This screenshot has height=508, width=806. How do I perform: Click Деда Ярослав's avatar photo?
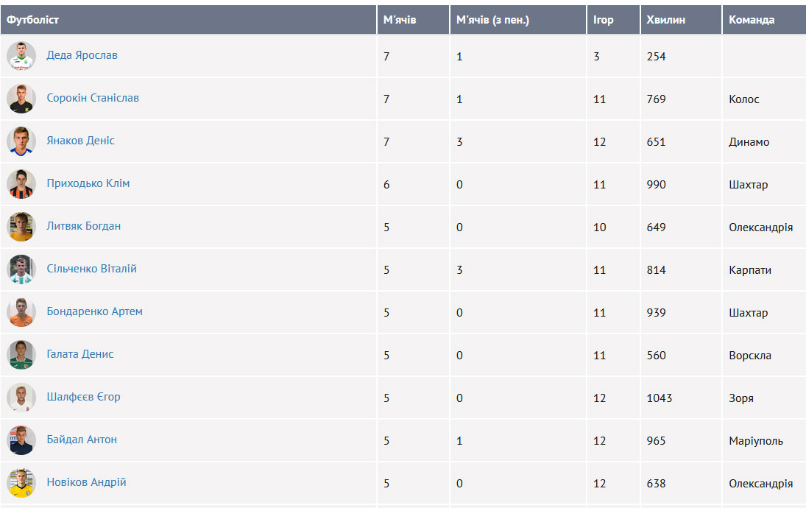21,56
